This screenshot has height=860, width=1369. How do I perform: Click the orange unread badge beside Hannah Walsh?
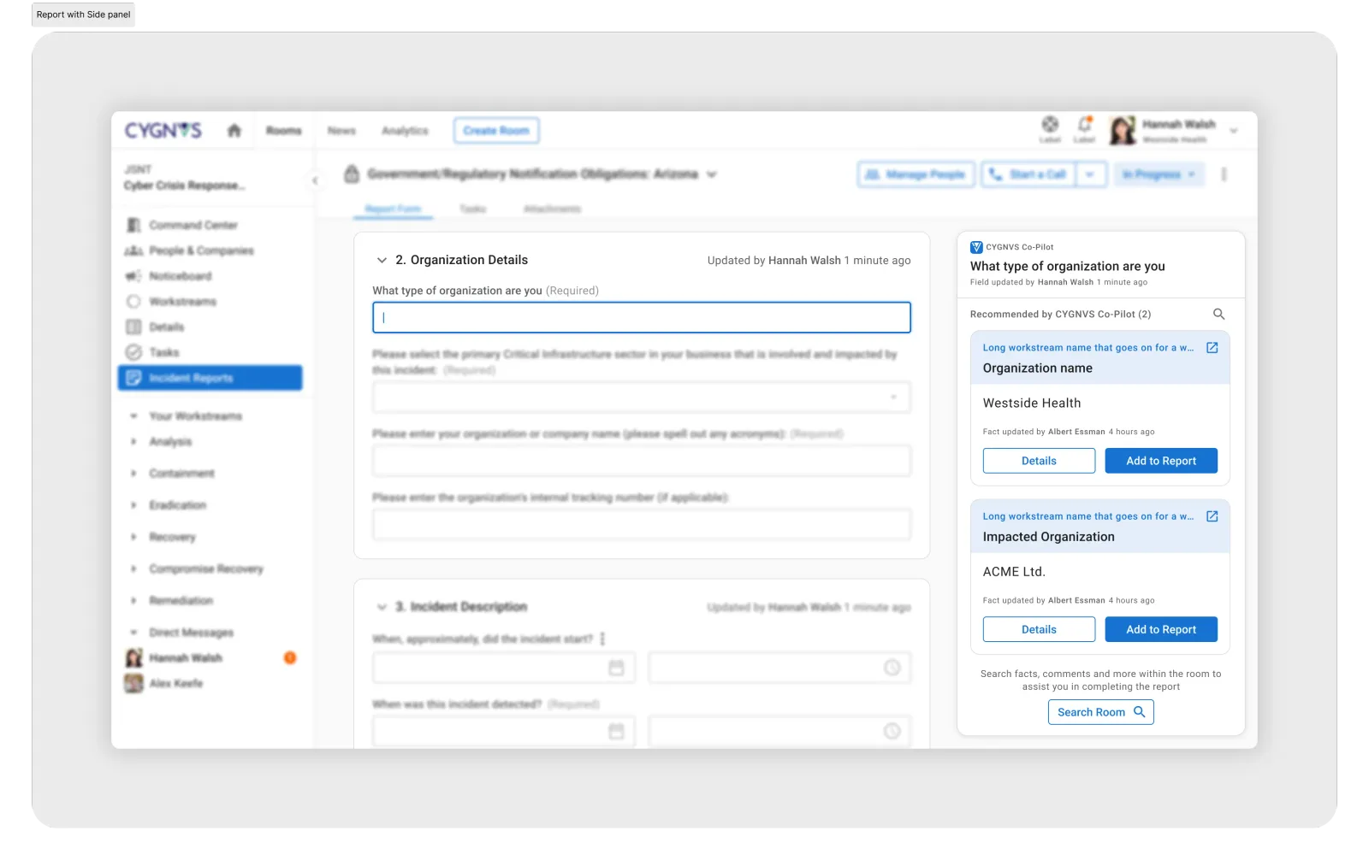point(290,658)
